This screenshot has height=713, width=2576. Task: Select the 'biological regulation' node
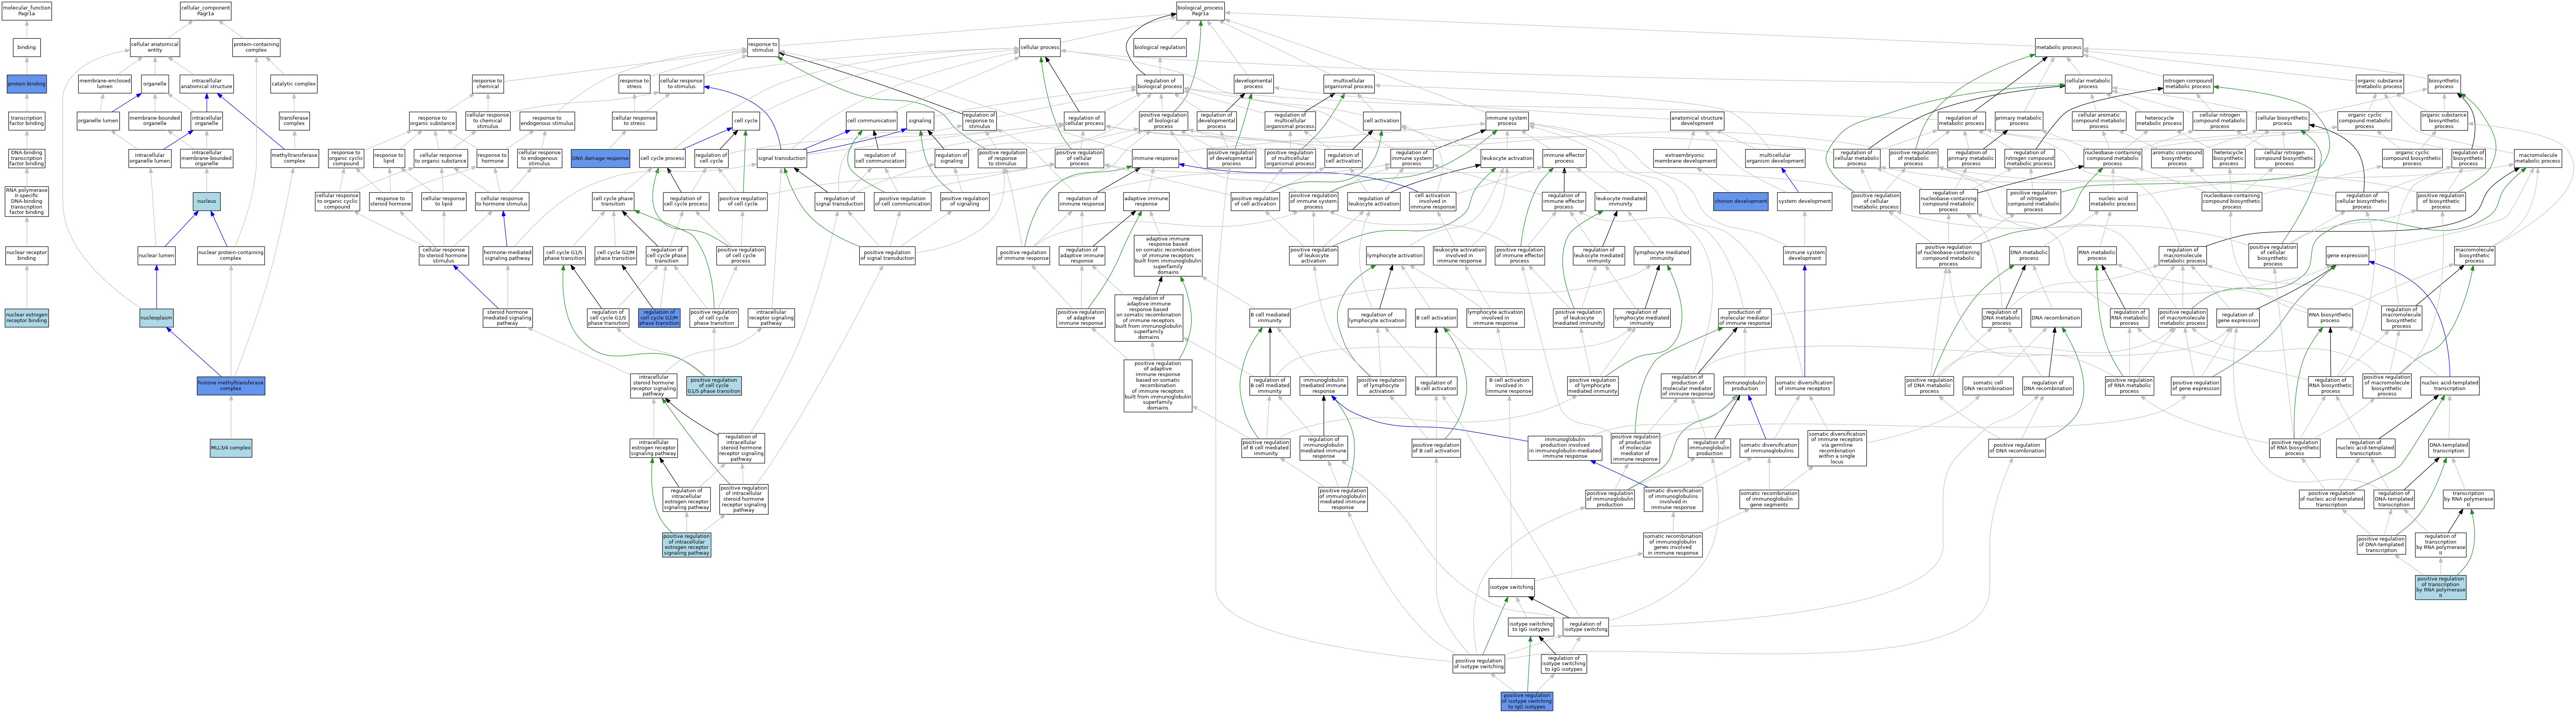click(x=1160, y=47)
